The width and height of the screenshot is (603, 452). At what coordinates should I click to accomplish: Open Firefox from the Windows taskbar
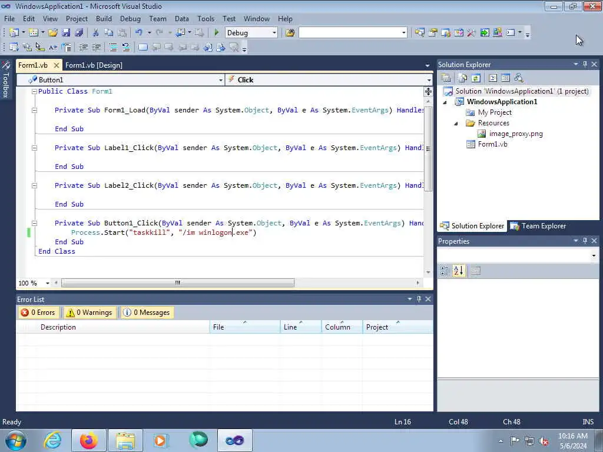pos(88,440)
